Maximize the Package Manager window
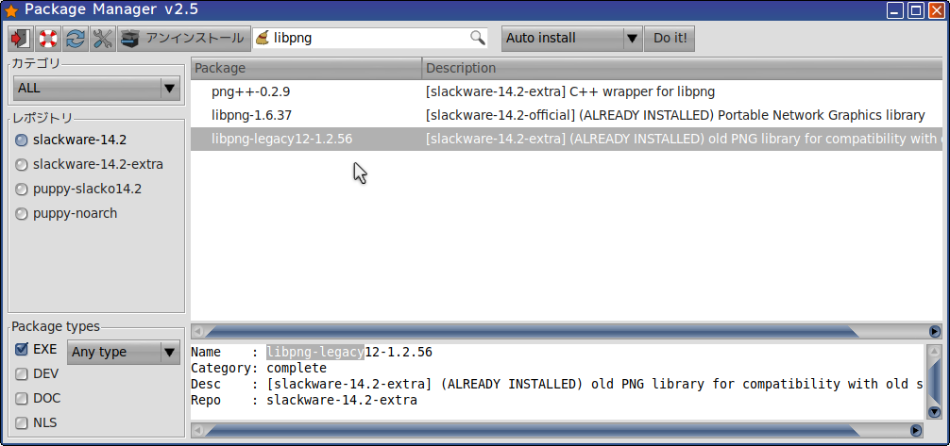950x446 pixels. pyautogui.click(x=917, y=10)
